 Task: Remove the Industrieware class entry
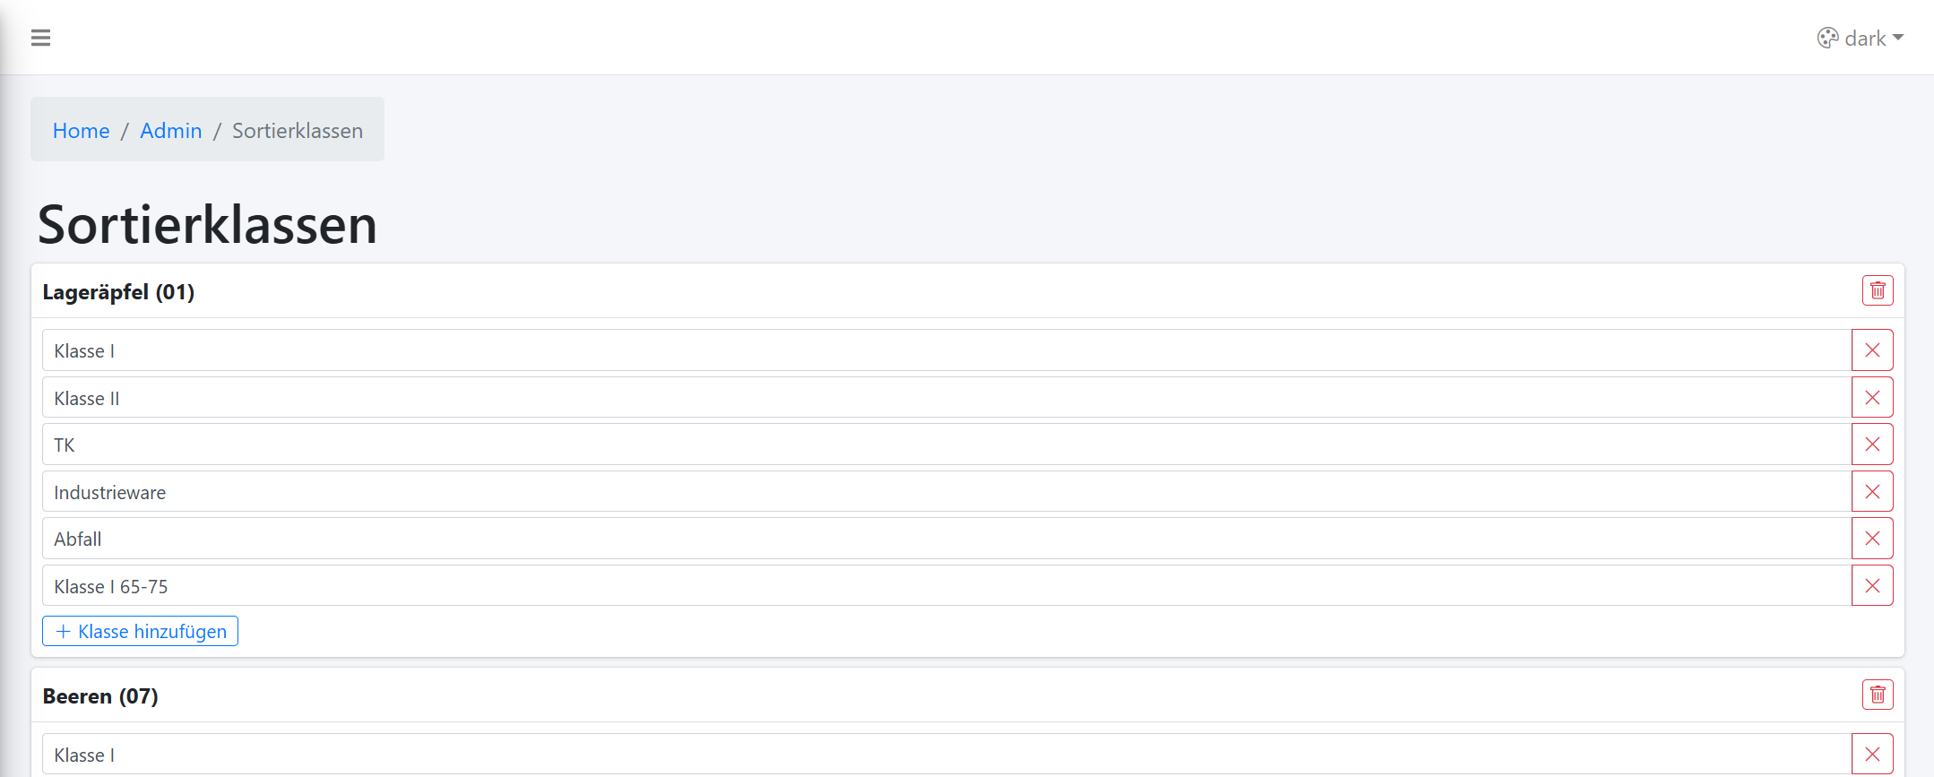click(x=1872, y=492)
